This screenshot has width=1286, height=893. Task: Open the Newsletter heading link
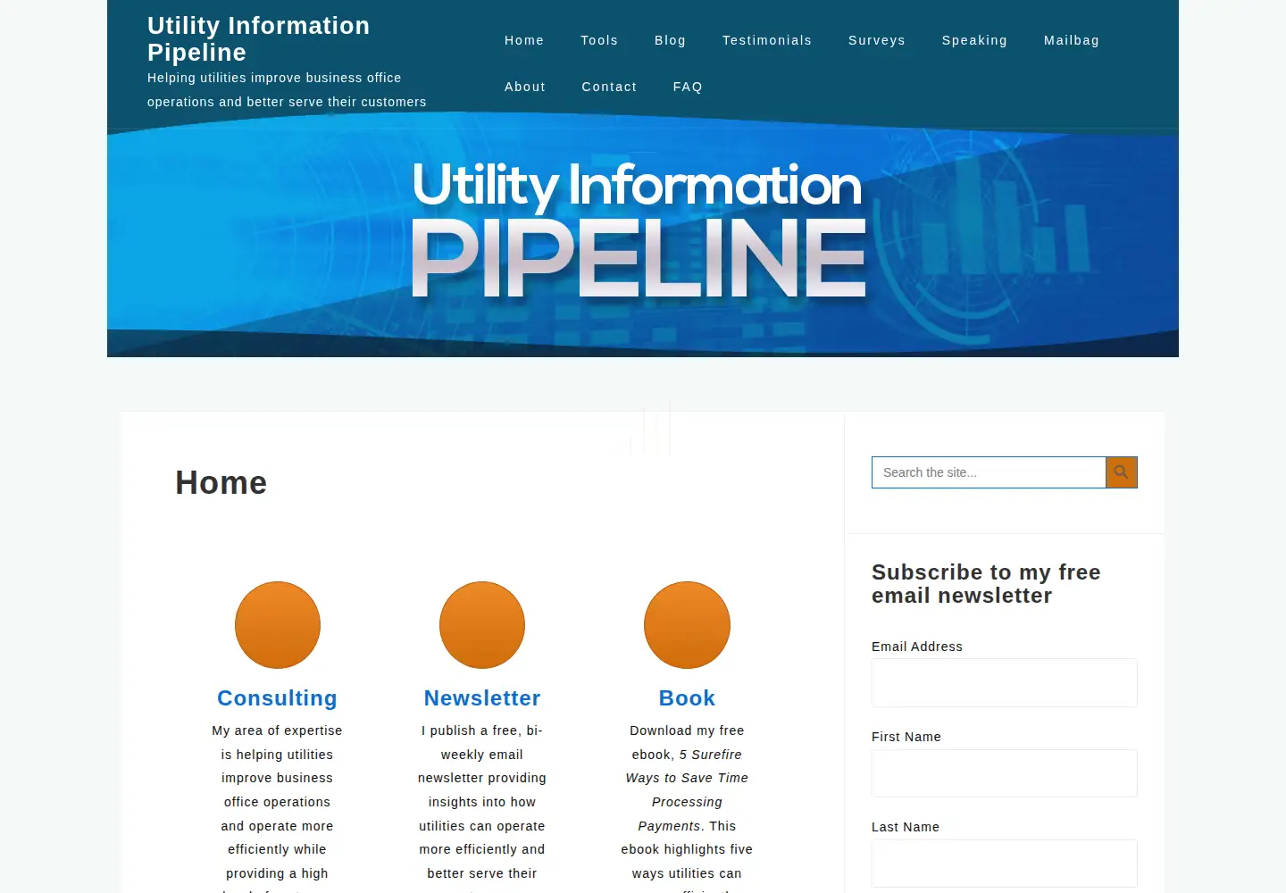(482, 698)
